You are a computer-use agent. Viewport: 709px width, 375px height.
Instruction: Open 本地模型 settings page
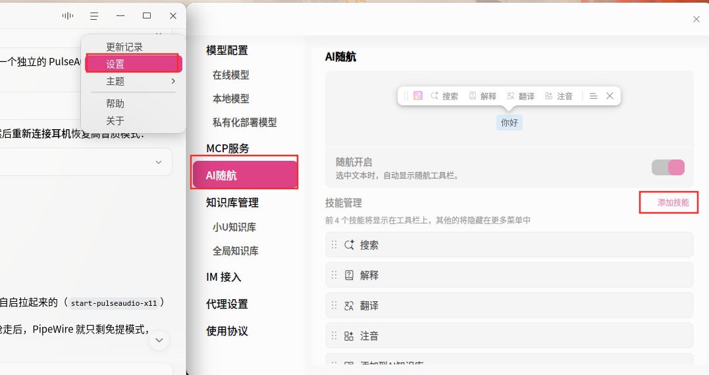click(231, 99)
